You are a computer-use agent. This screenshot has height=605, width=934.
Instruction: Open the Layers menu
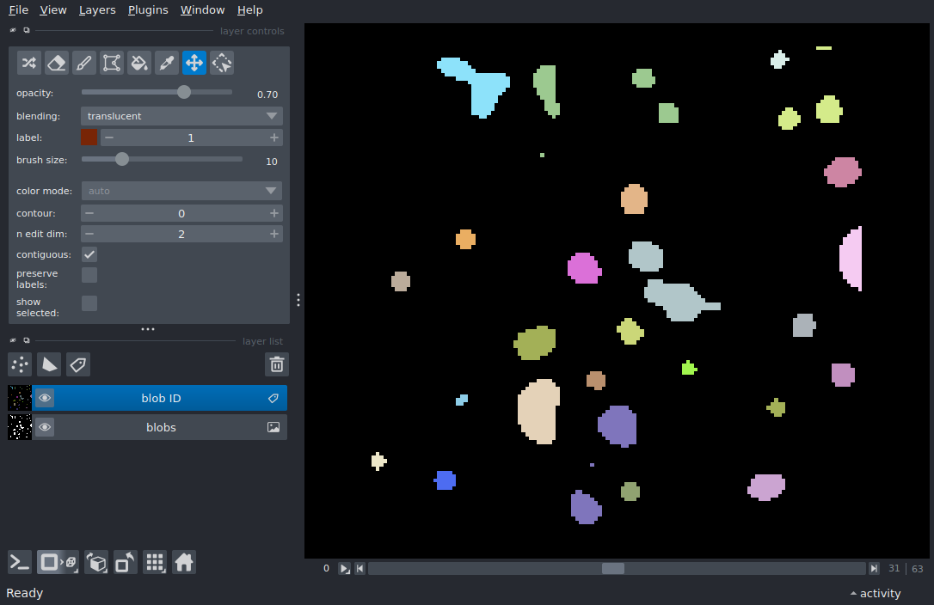coord(97,10)
